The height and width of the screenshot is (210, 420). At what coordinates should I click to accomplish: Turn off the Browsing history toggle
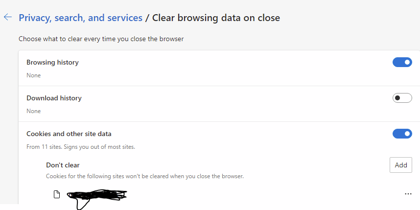(402, 62)
